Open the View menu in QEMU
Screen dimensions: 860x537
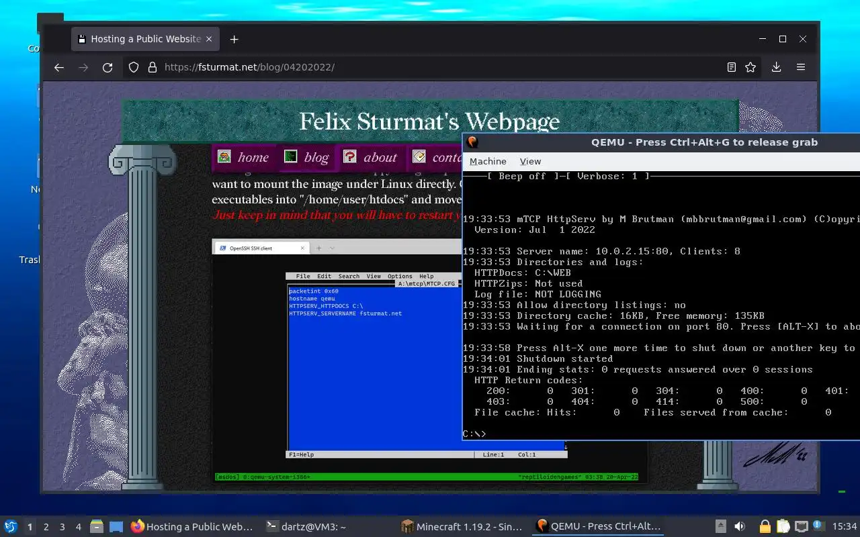point(530,161)
